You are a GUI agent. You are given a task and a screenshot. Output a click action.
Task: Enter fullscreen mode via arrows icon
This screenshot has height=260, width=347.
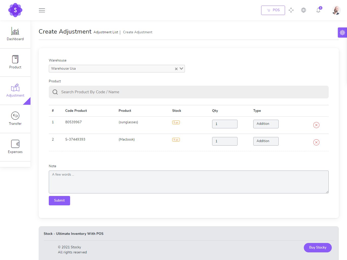coord(291,10)
